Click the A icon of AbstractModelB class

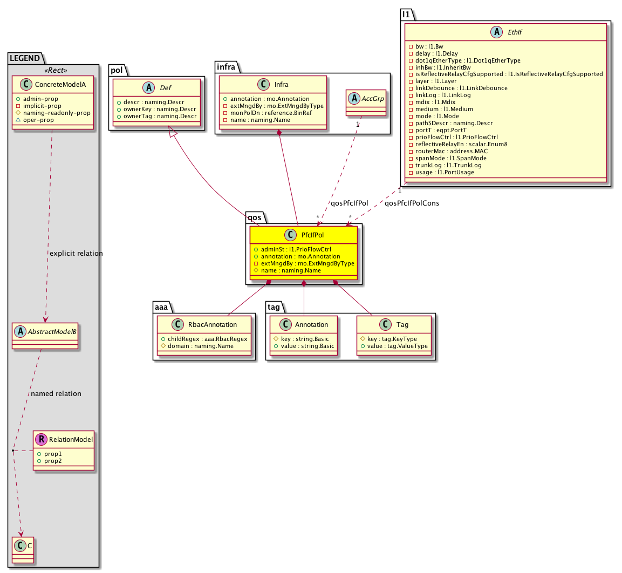pyautogui.click(x=20, y=331)
